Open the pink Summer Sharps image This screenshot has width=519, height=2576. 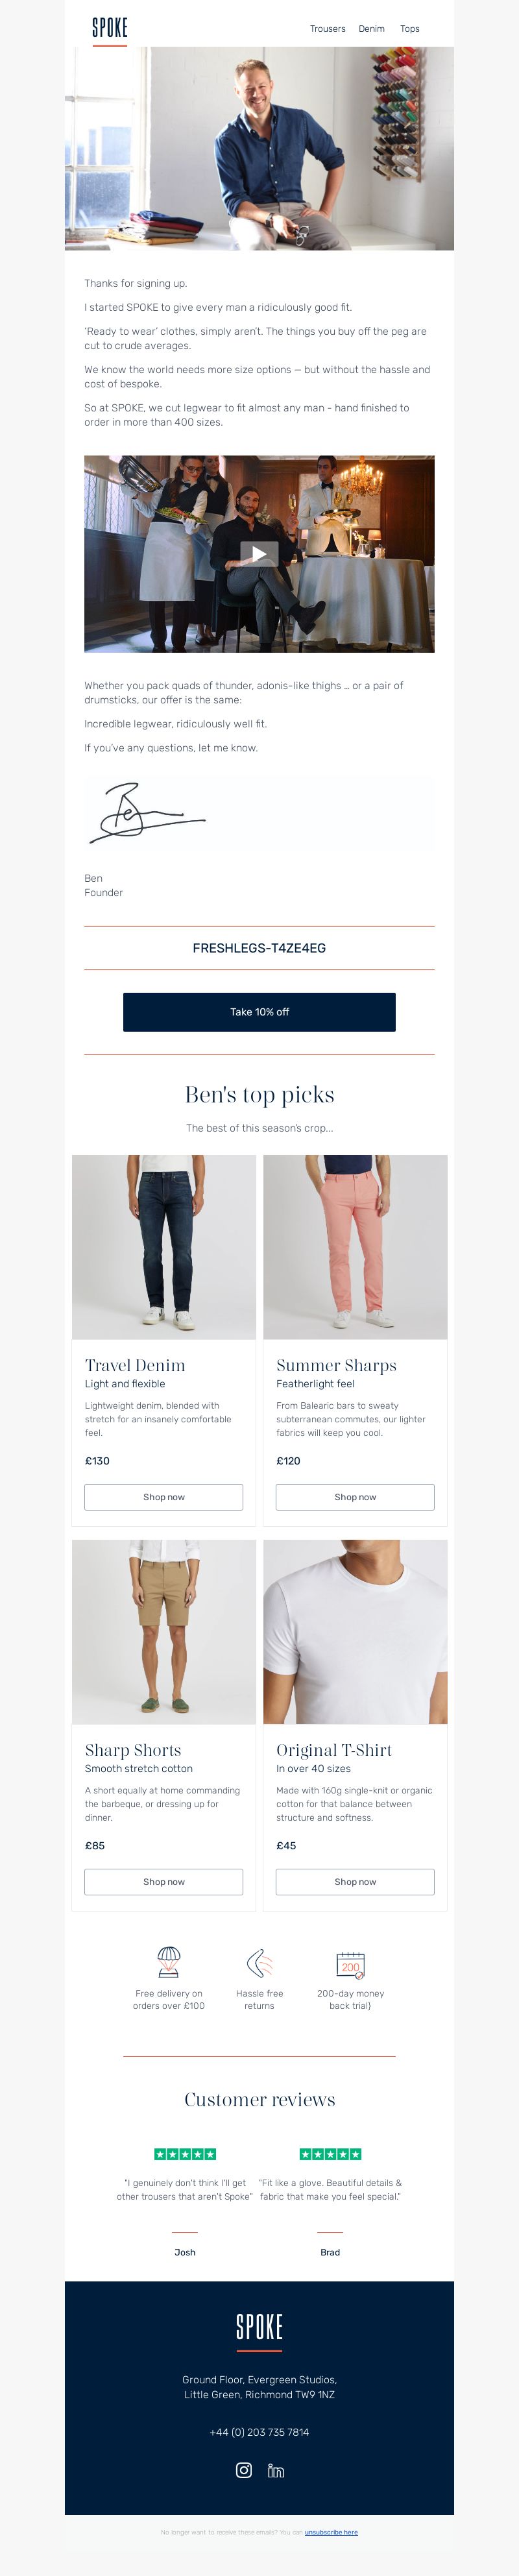point(355,1247)
